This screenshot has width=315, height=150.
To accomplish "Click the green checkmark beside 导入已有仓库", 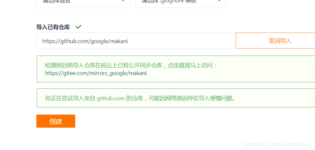I will [78, 27].
